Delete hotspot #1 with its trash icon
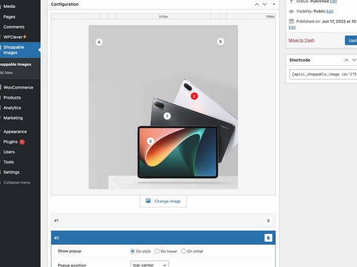The image size is (357, 267). [x=268, y=221]
